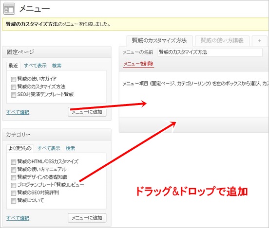Focus the メニューの名前 input field
Viewport: 269px width, 228px height.
210,52
